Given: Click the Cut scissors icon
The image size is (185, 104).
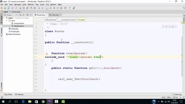Looking at the screenshot, I should point(20,8).
